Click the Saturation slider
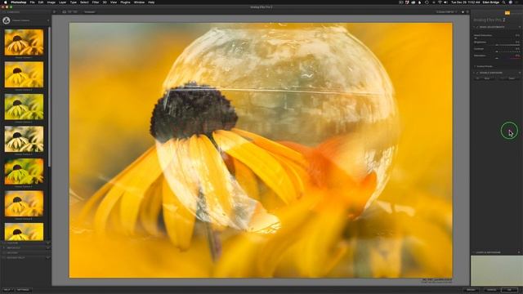The height and width of the screenshot is (294, 523). click(497, 58)
